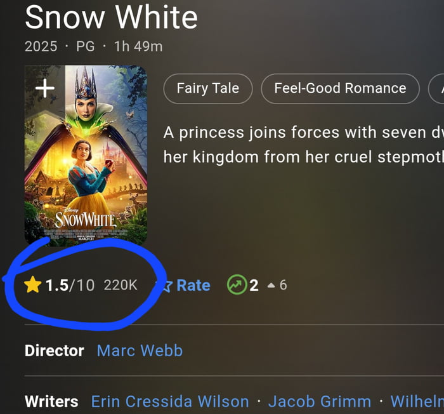Open writer Erin Cressida Wilson's page
This screenshot has height=414, width=444.
pyautogui.click(x=170, y=401)
